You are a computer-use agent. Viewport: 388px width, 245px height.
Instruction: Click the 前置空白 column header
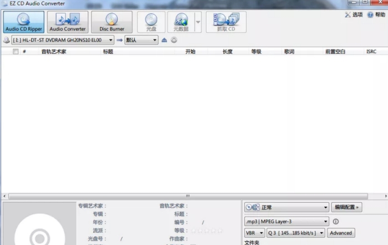pyautogui.click(x=335, y=52)
